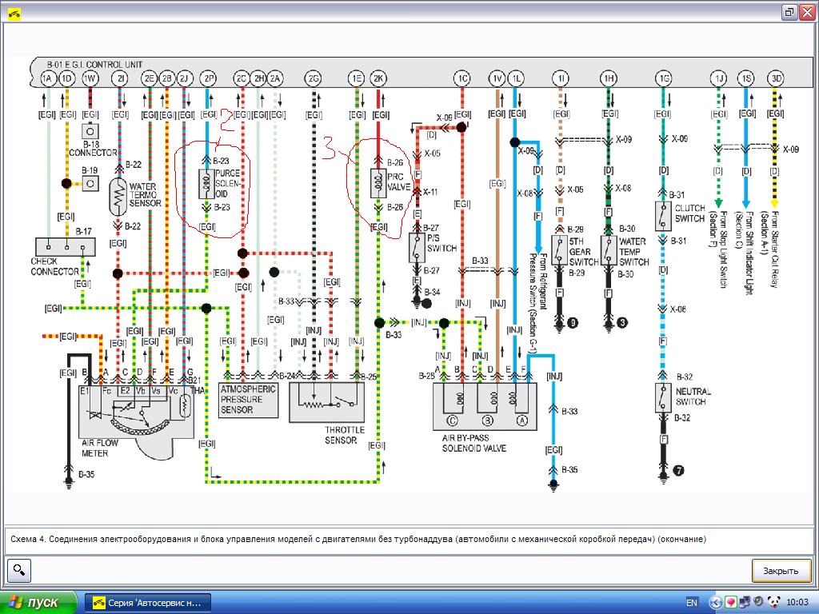The image size is (819, 614).
Task: Open the EN language indicator
Action: coord(692,602)
